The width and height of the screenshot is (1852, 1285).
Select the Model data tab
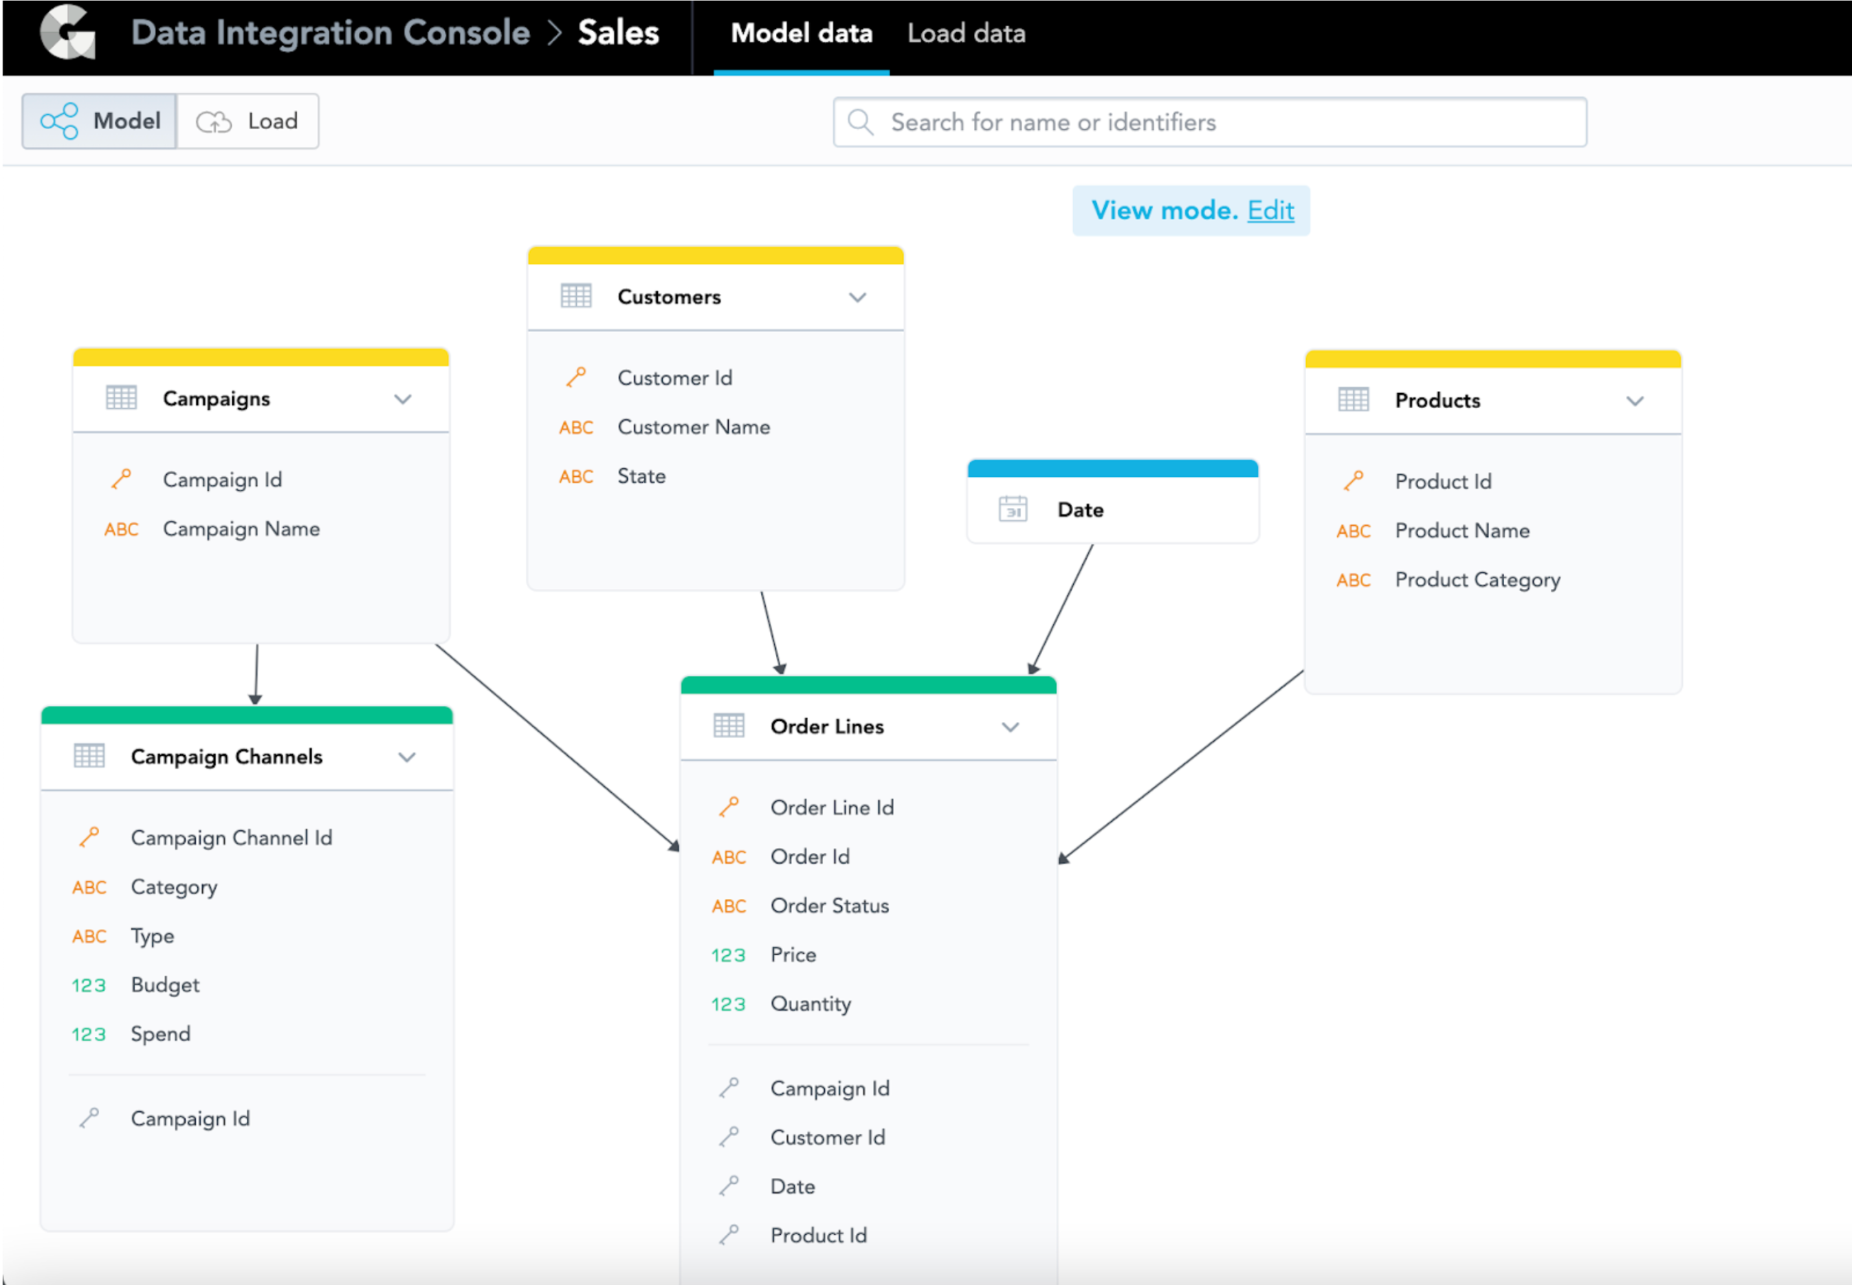801,33
